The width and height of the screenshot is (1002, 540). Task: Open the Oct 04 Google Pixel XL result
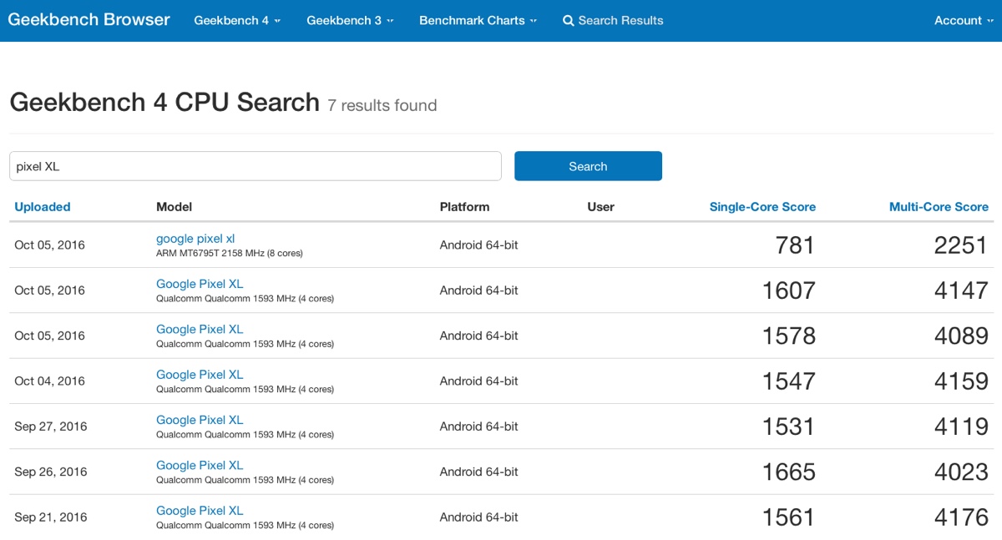[x=200, y=375]
